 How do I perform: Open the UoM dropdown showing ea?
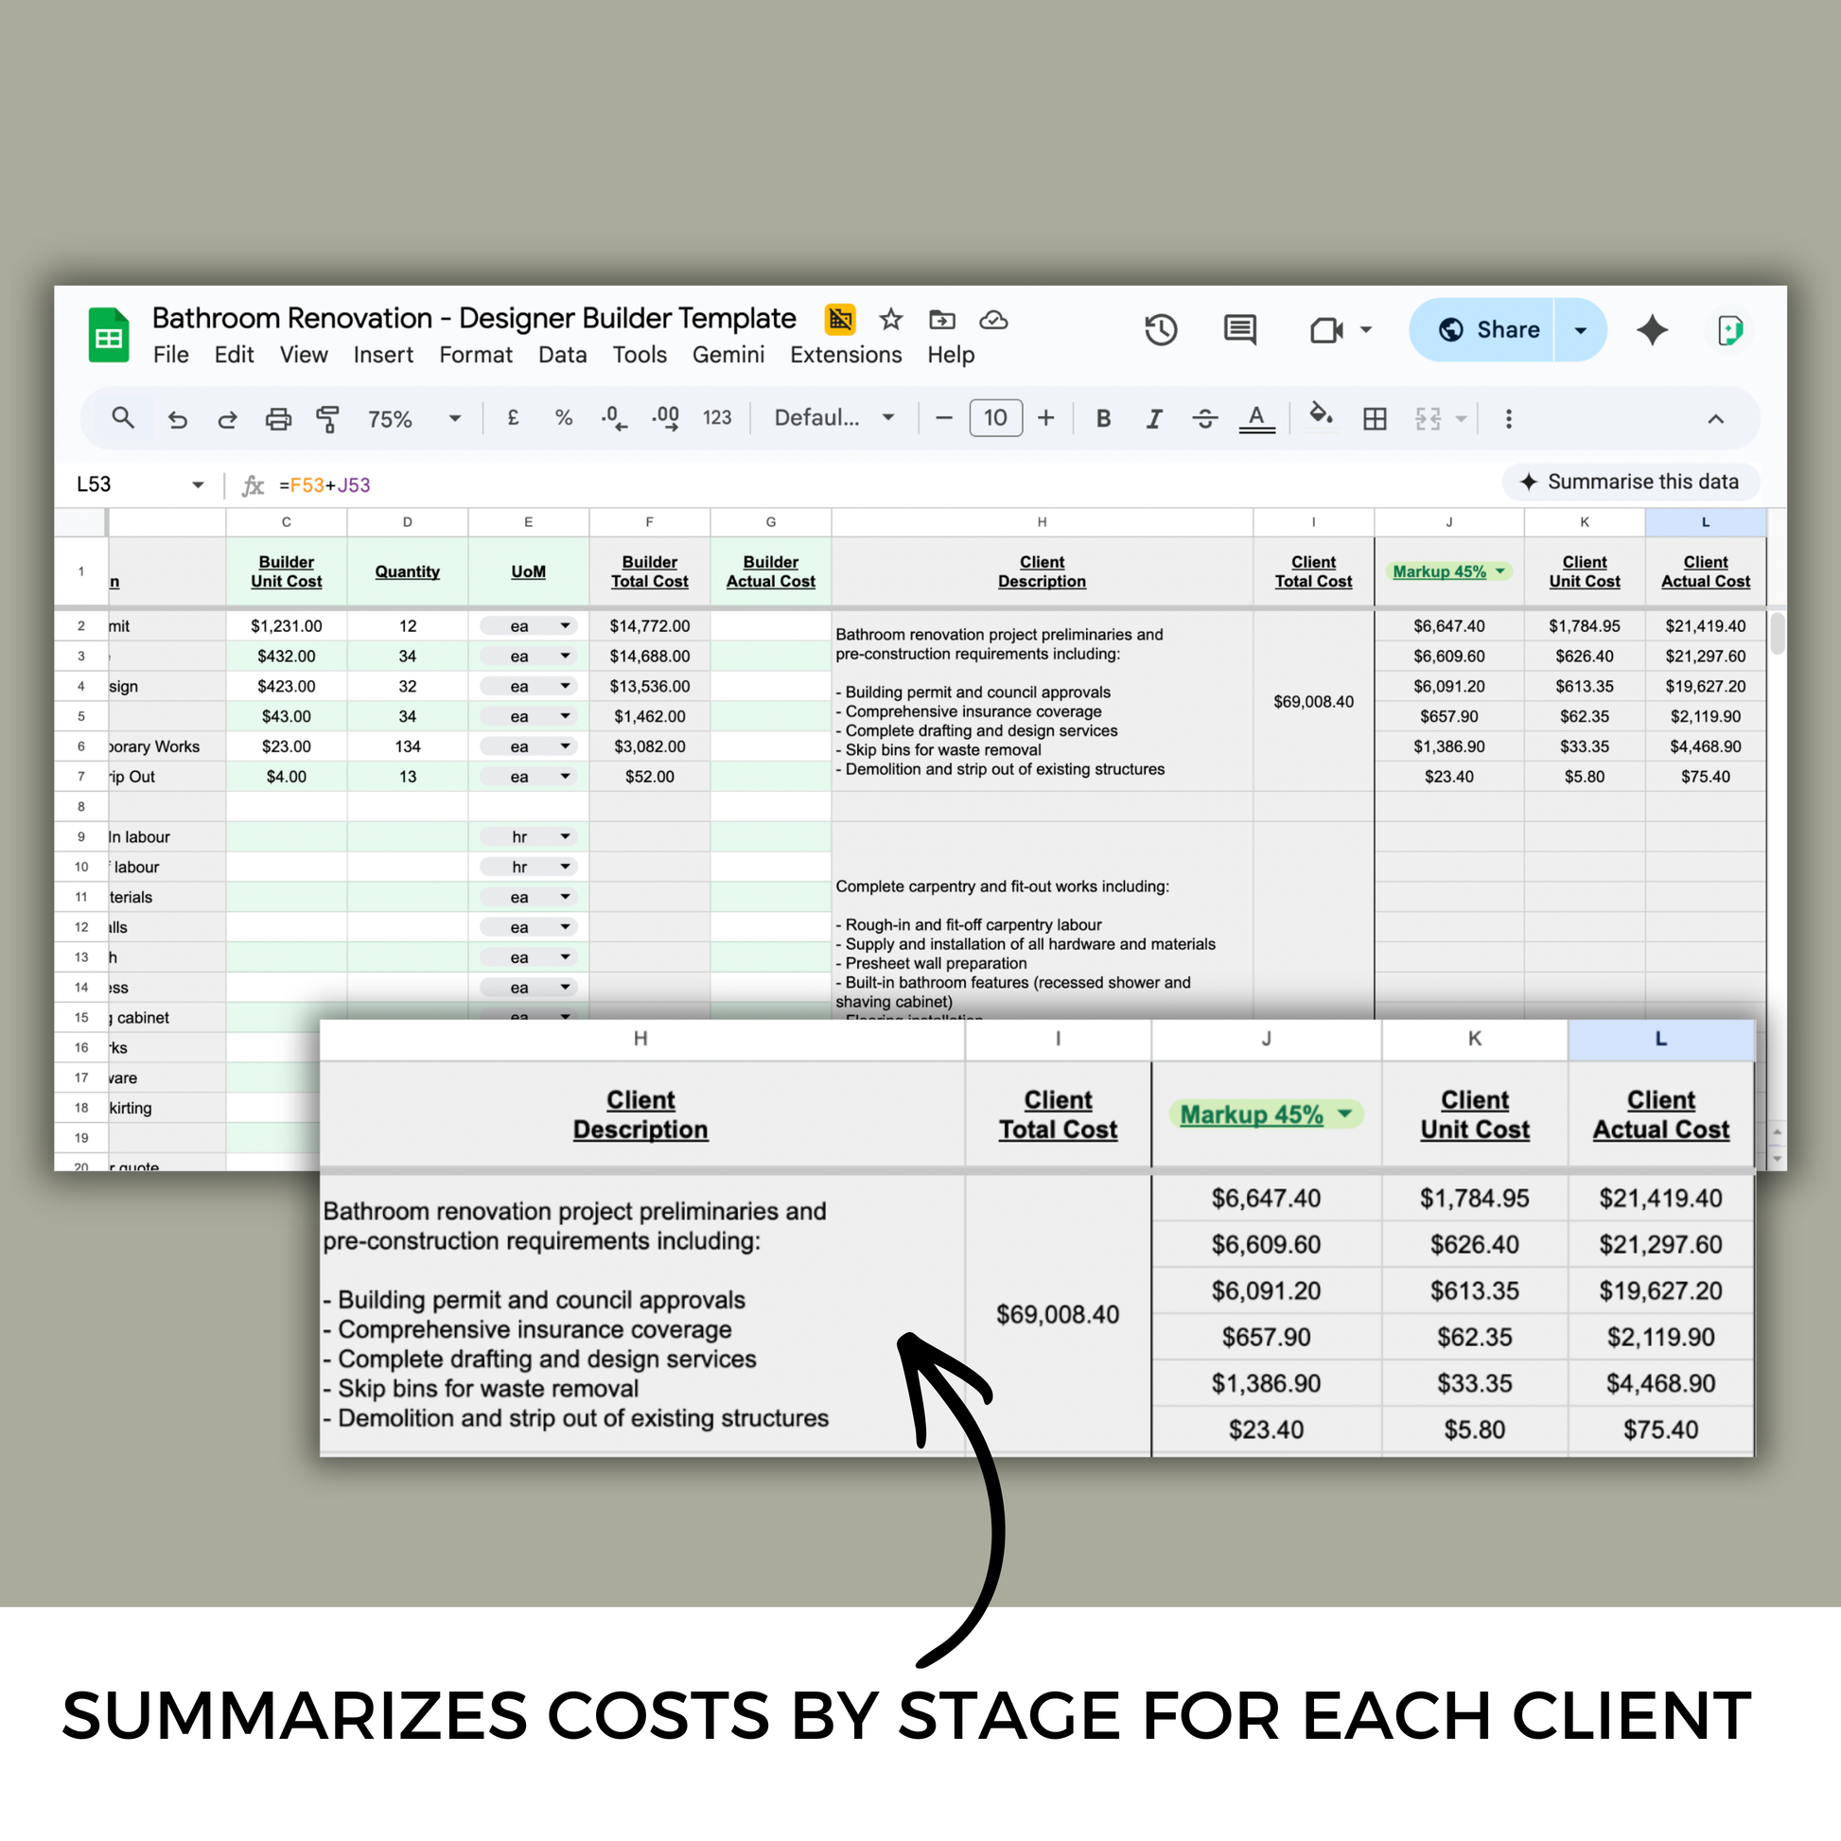tap(564, 625)
